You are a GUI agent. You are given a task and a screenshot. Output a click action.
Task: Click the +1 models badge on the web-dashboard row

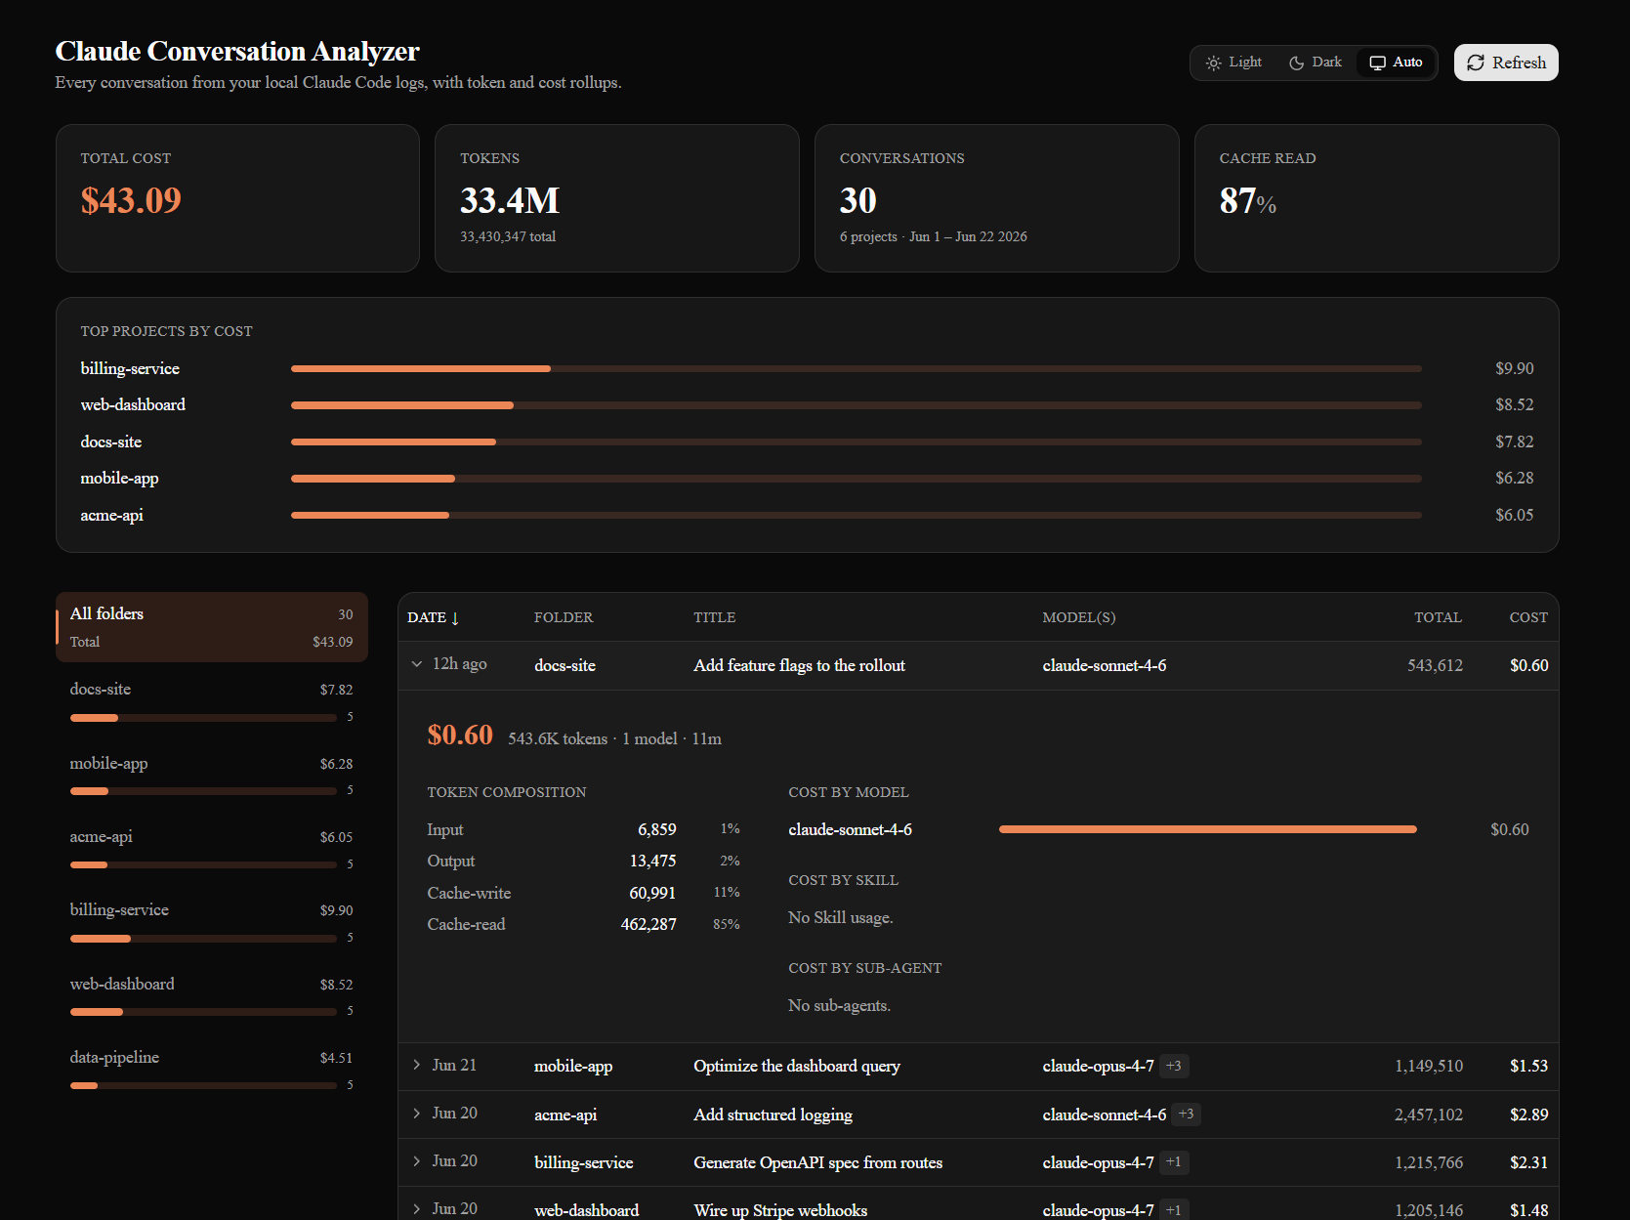[1174, 1210]
